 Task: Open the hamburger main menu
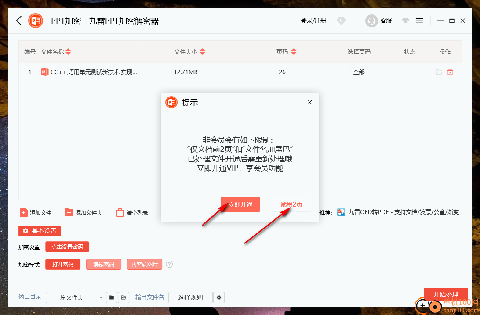pos(419,21)
